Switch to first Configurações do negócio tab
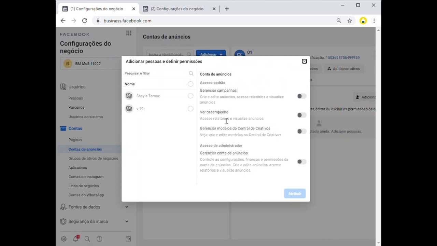The image size is (437, 246). (x=99, y=9)
